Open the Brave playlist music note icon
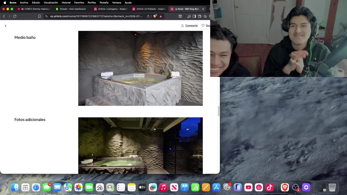This screenshot has height=195, width=347. coord(189,16)
